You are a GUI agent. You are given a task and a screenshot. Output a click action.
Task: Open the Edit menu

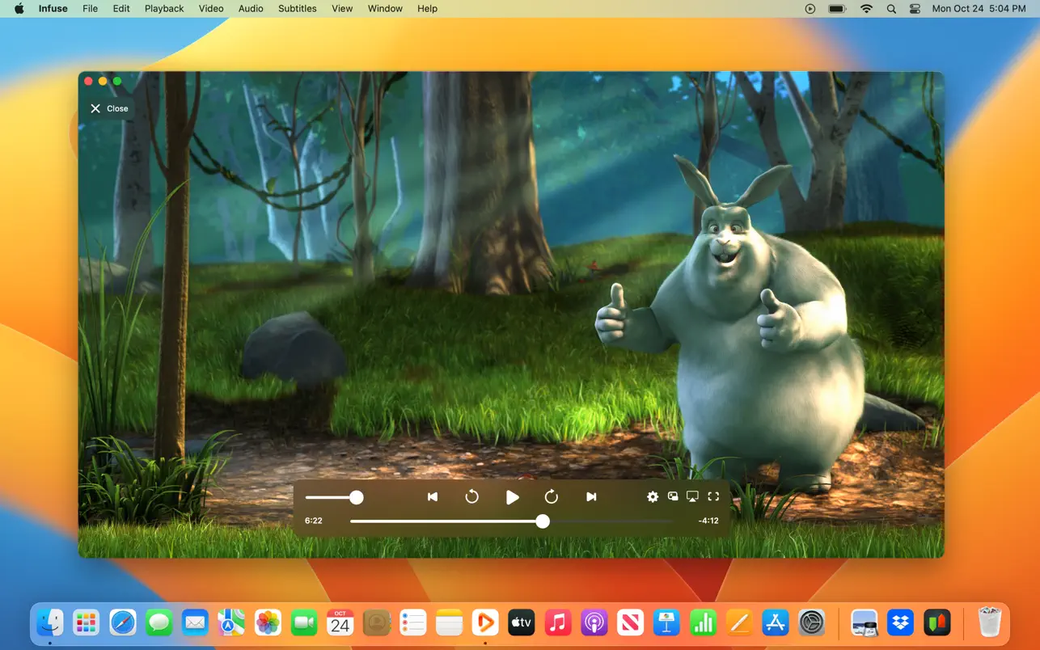click(121, 9)
